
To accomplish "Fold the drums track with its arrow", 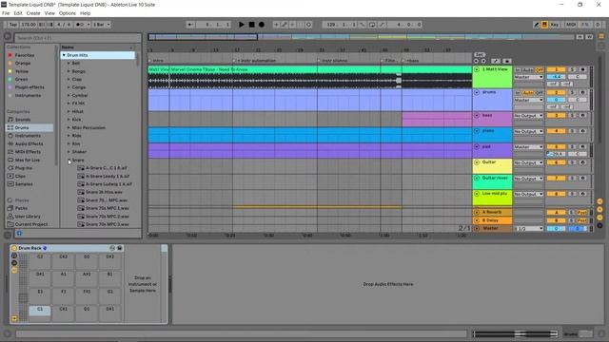I will click(x=477, y=93).
